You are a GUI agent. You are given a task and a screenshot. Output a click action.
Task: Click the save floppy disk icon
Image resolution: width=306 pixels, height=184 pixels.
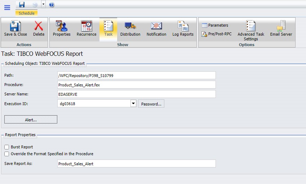[x=22, y=4]
